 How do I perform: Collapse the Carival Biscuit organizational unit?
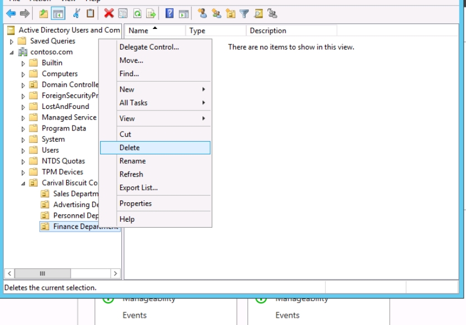click(x=23, y=183)
